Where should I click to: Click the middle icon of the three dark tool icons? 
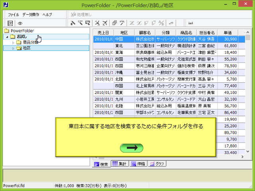(80, 23)
